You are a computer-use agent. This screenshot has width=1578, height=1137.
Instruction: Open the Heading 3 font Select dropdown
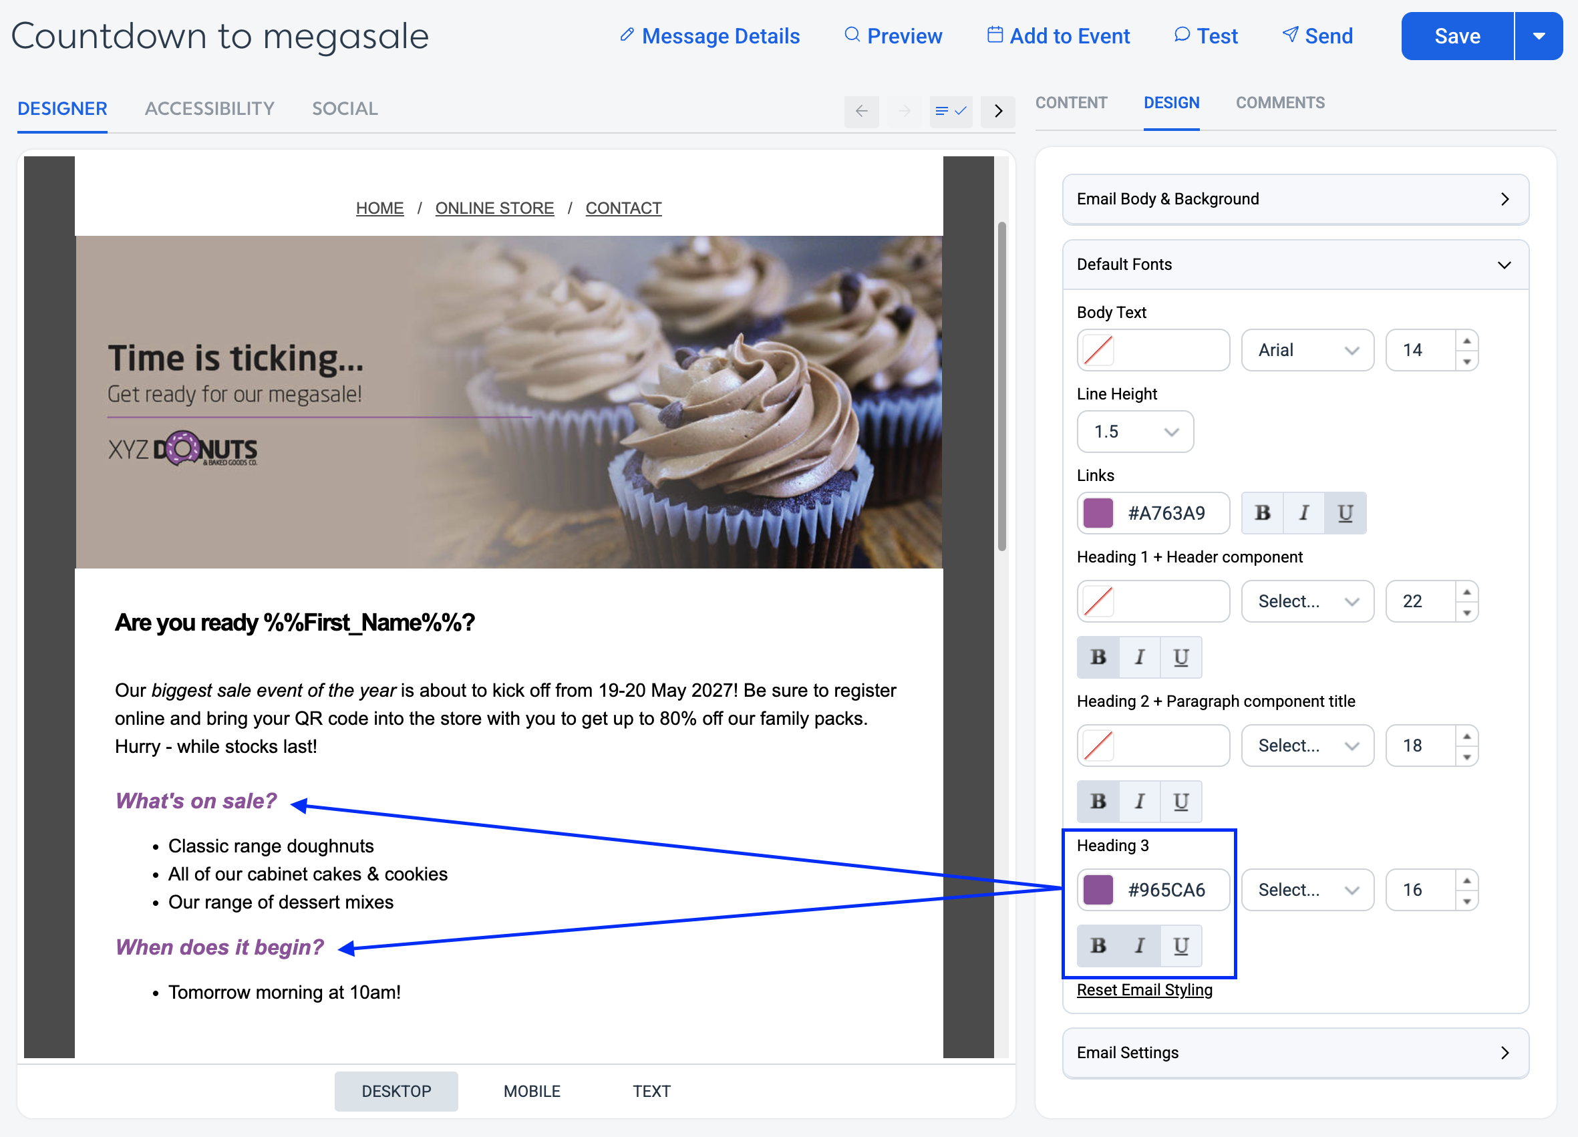point(1307,889)
